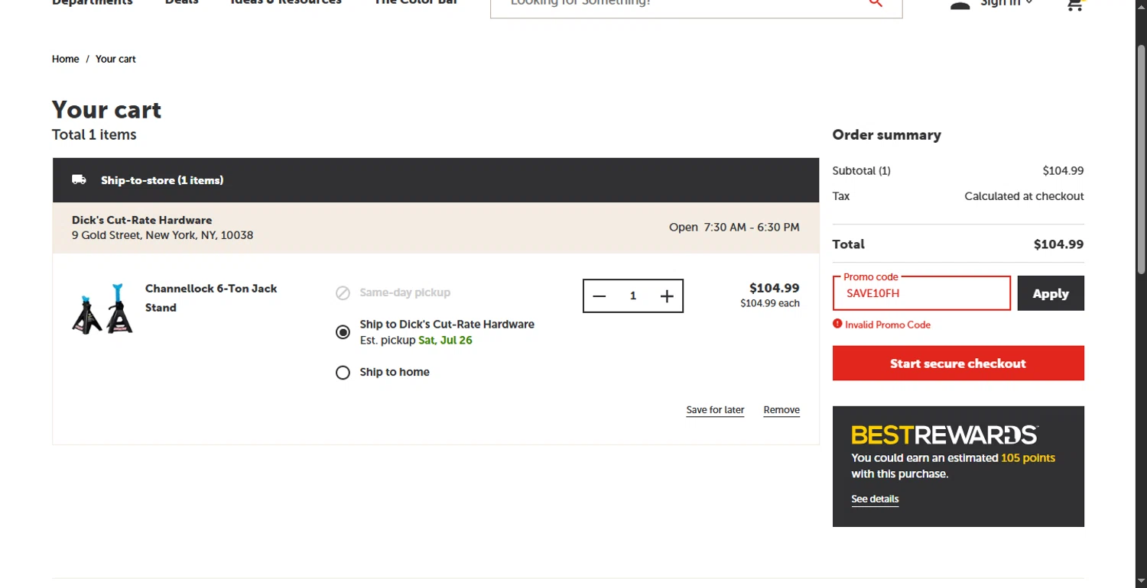Click the Order summary heading

886,135
